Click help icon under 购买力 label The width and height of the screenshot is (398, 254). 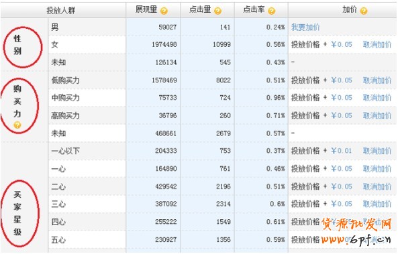(x=17, y=125)
